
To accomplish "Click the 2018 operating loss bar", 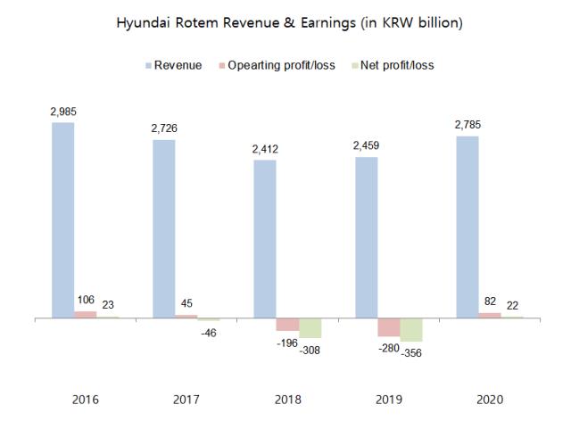I will (287, 325).
